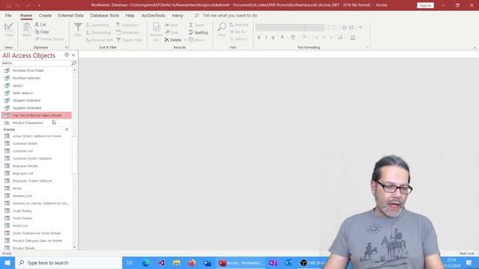Click the Totals sigma icon

191,25
